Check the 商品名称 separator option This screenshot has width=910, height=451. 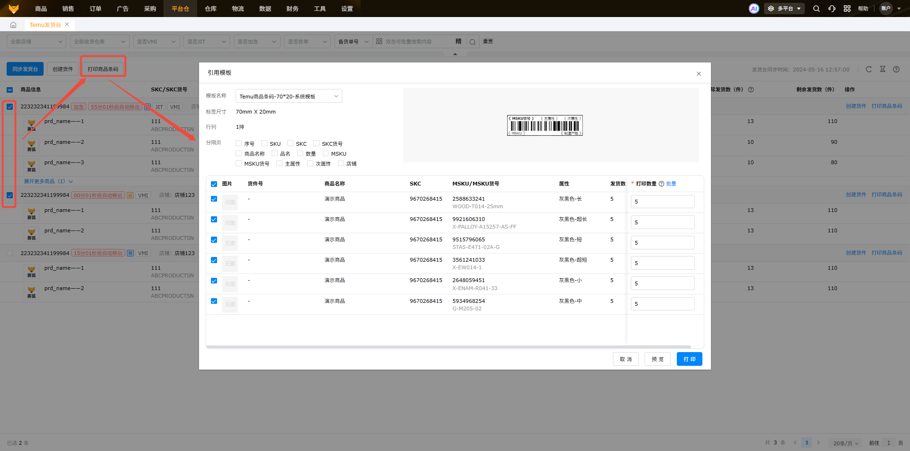239,153
